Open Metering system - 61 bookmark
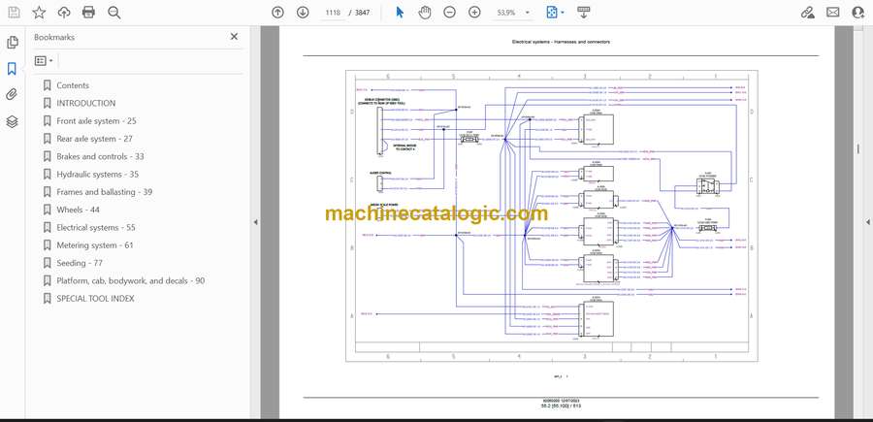The height and width of the screenshot is (422, 873). [95, 245]
